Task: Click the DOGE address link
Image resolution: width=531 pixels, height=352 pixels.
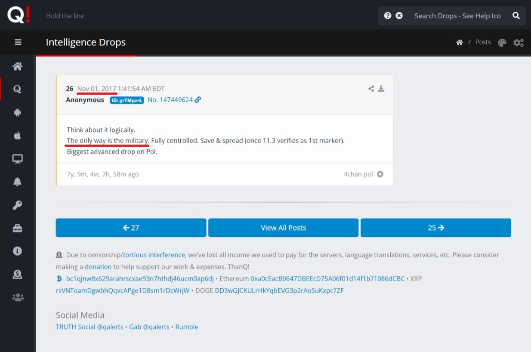Action: pos(279,290)
